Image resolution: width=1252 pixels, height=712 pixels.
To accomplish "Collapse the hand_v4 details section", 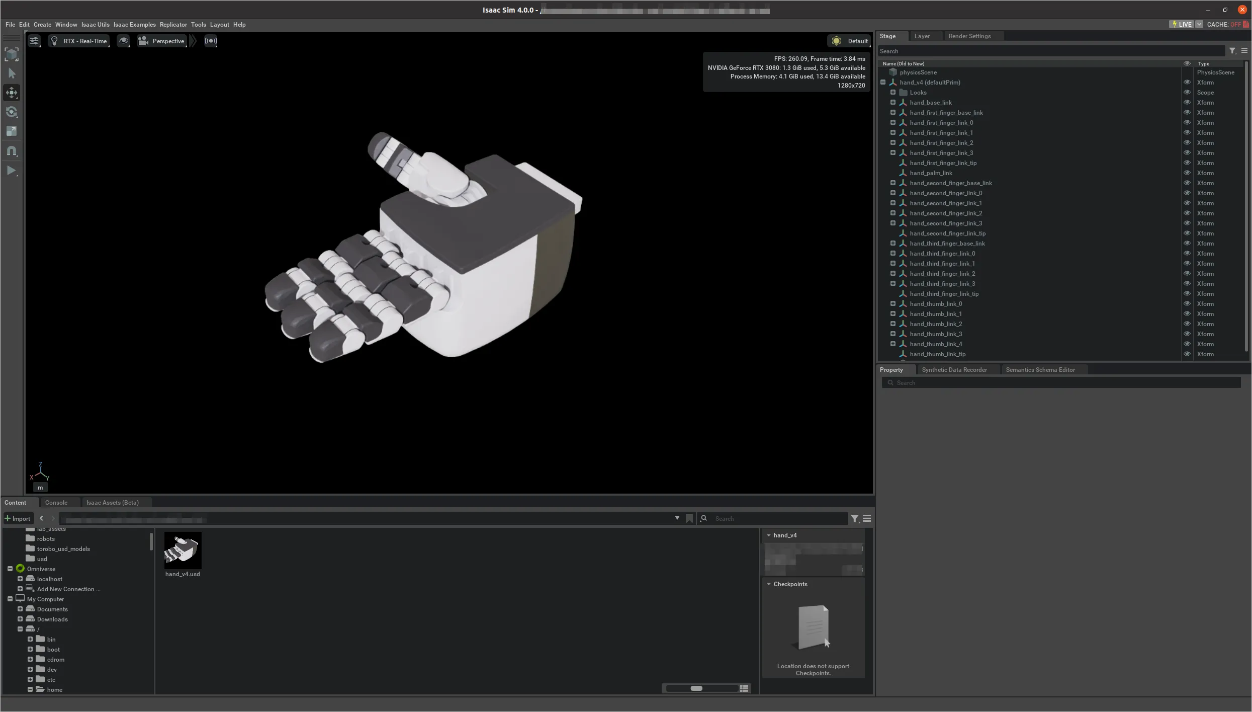I will (769, 535).
